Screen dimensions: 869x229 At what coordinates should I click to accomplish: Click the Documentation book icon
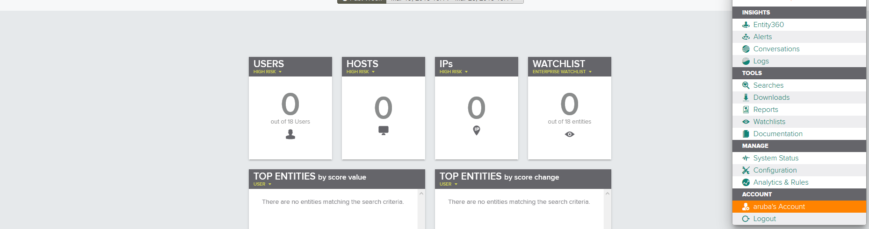click(746, 134)
